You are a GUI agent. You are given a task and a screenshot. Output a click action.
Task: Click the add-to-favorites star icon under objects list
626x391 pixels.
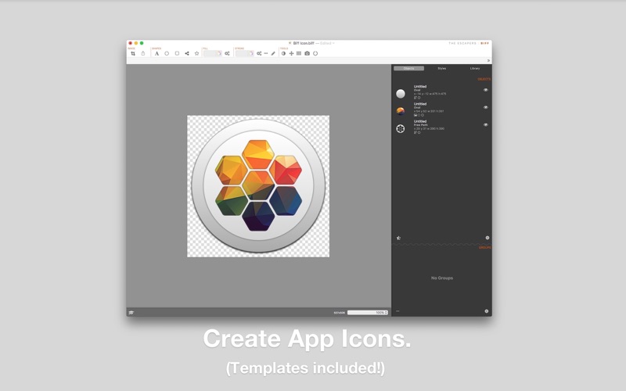click(x=398, y=239)
